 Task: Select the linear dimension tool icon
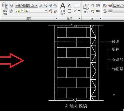click(75, 6)
